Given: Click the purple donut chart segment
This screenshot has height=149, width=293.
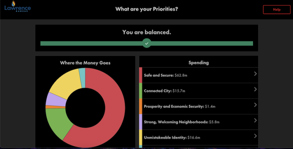Looking at the screenshot, I should [55, 99].
